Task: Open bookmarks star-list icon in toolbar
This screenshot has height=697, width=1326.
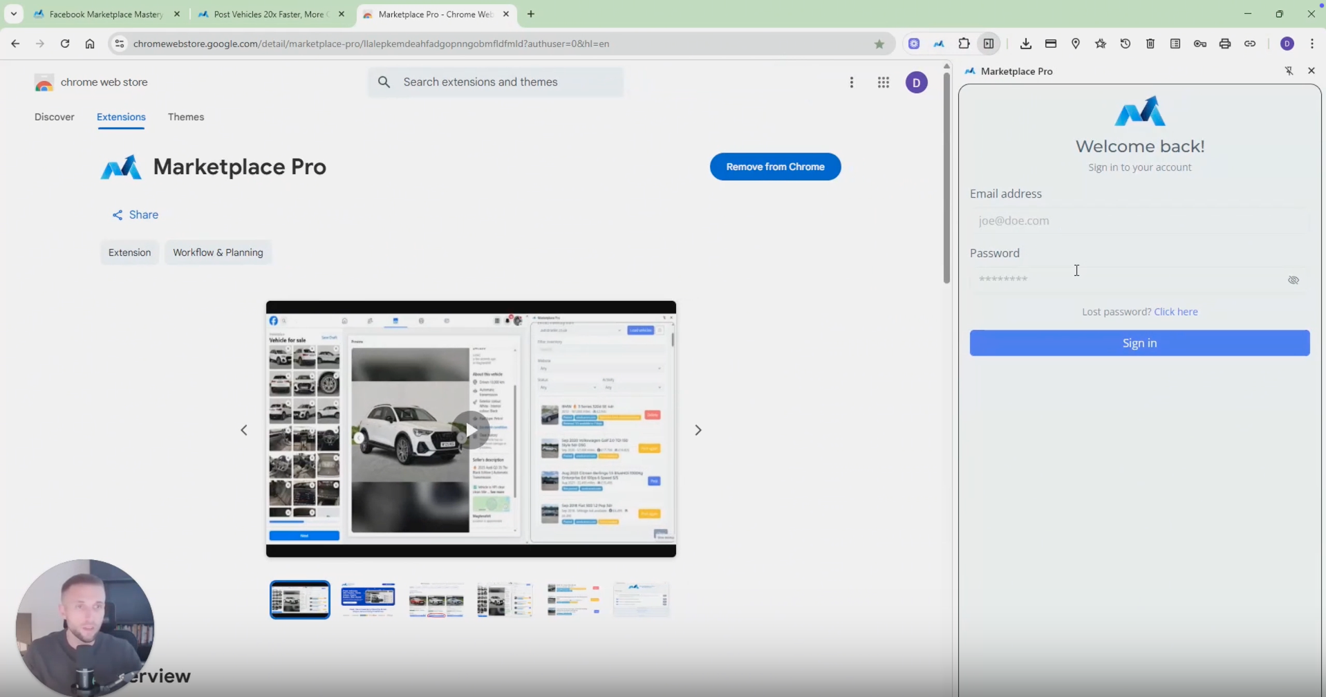Action: click(1101, 44)
